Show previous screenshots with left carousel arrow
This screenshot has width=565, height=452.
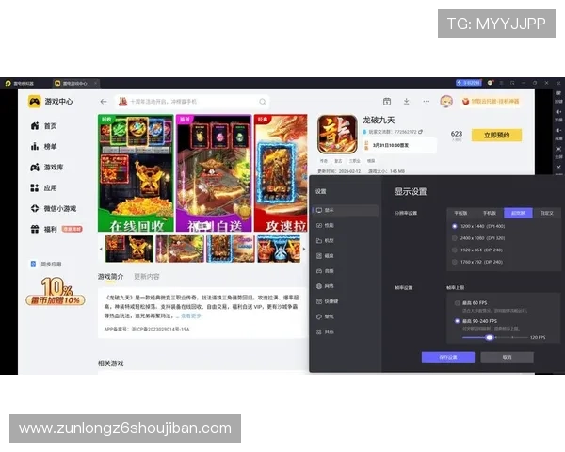pos(101,249)
